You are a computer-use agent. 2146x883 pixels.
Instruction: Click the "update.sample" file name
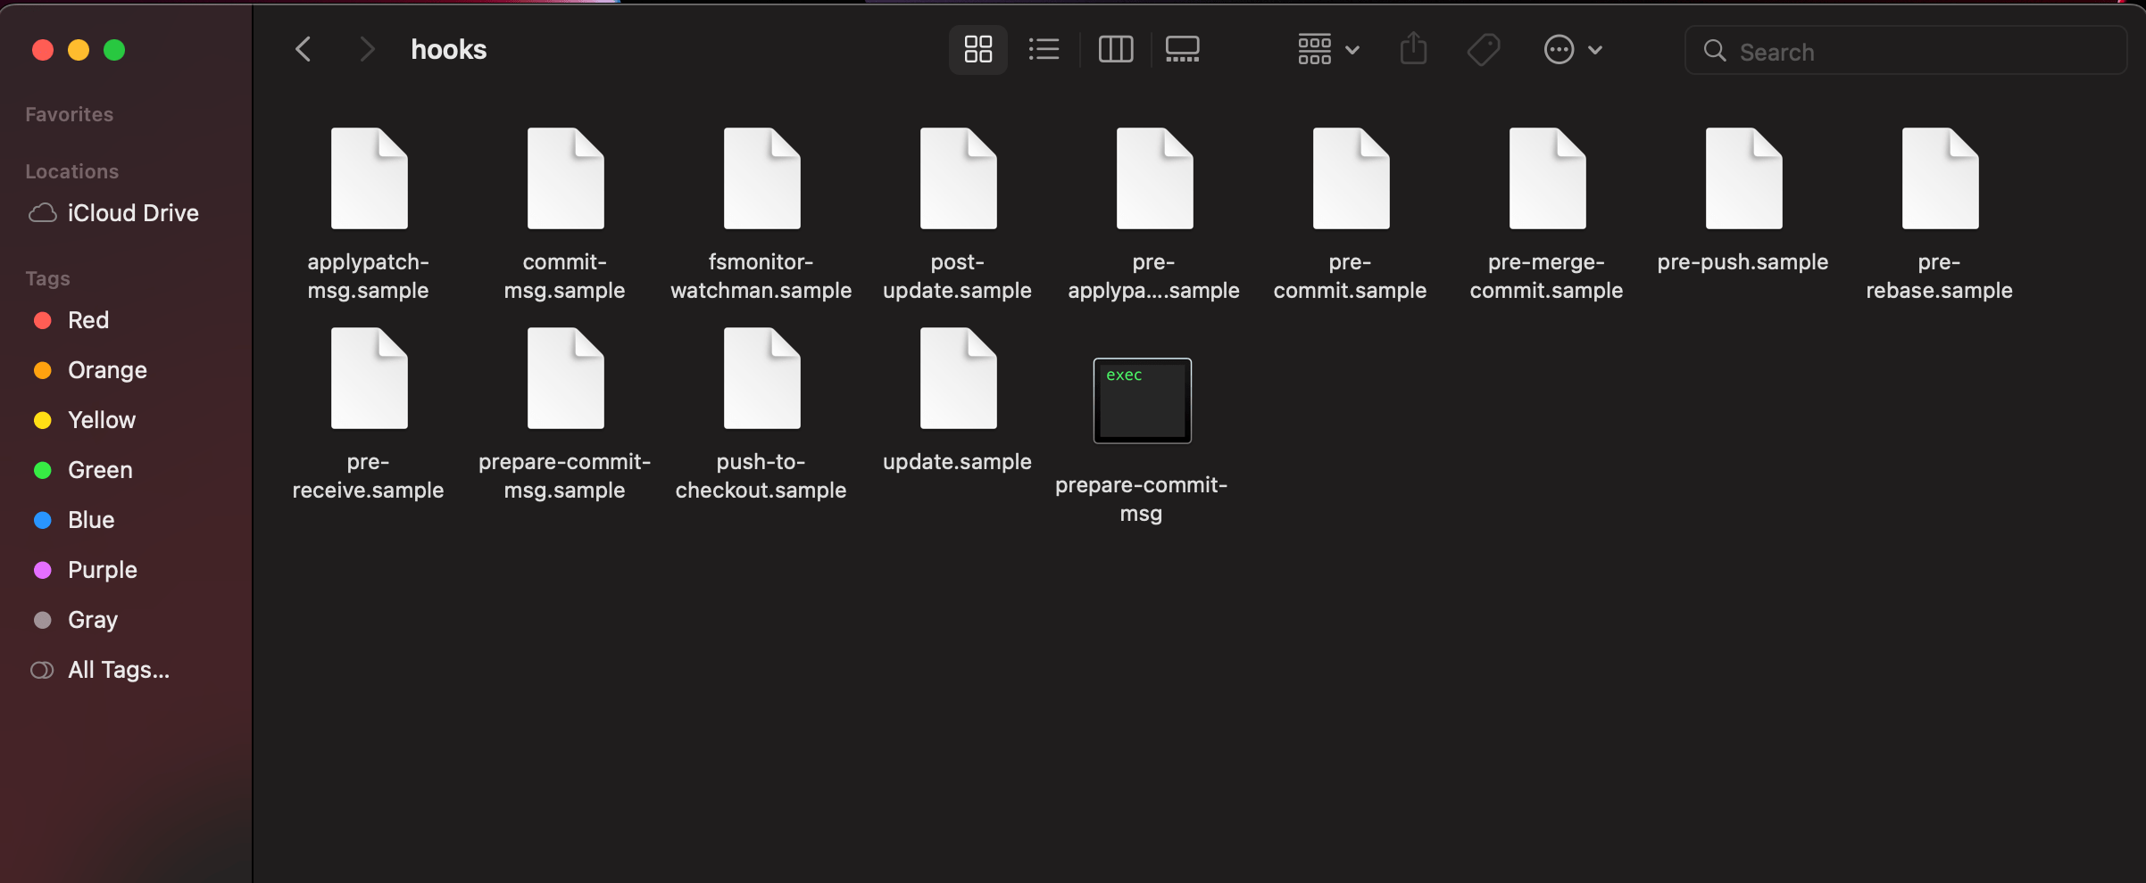pos(957,462)
